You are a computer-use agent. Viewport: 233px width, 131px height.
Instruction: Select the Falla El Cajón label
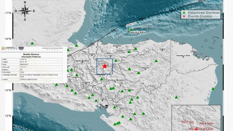coord(188,122)
